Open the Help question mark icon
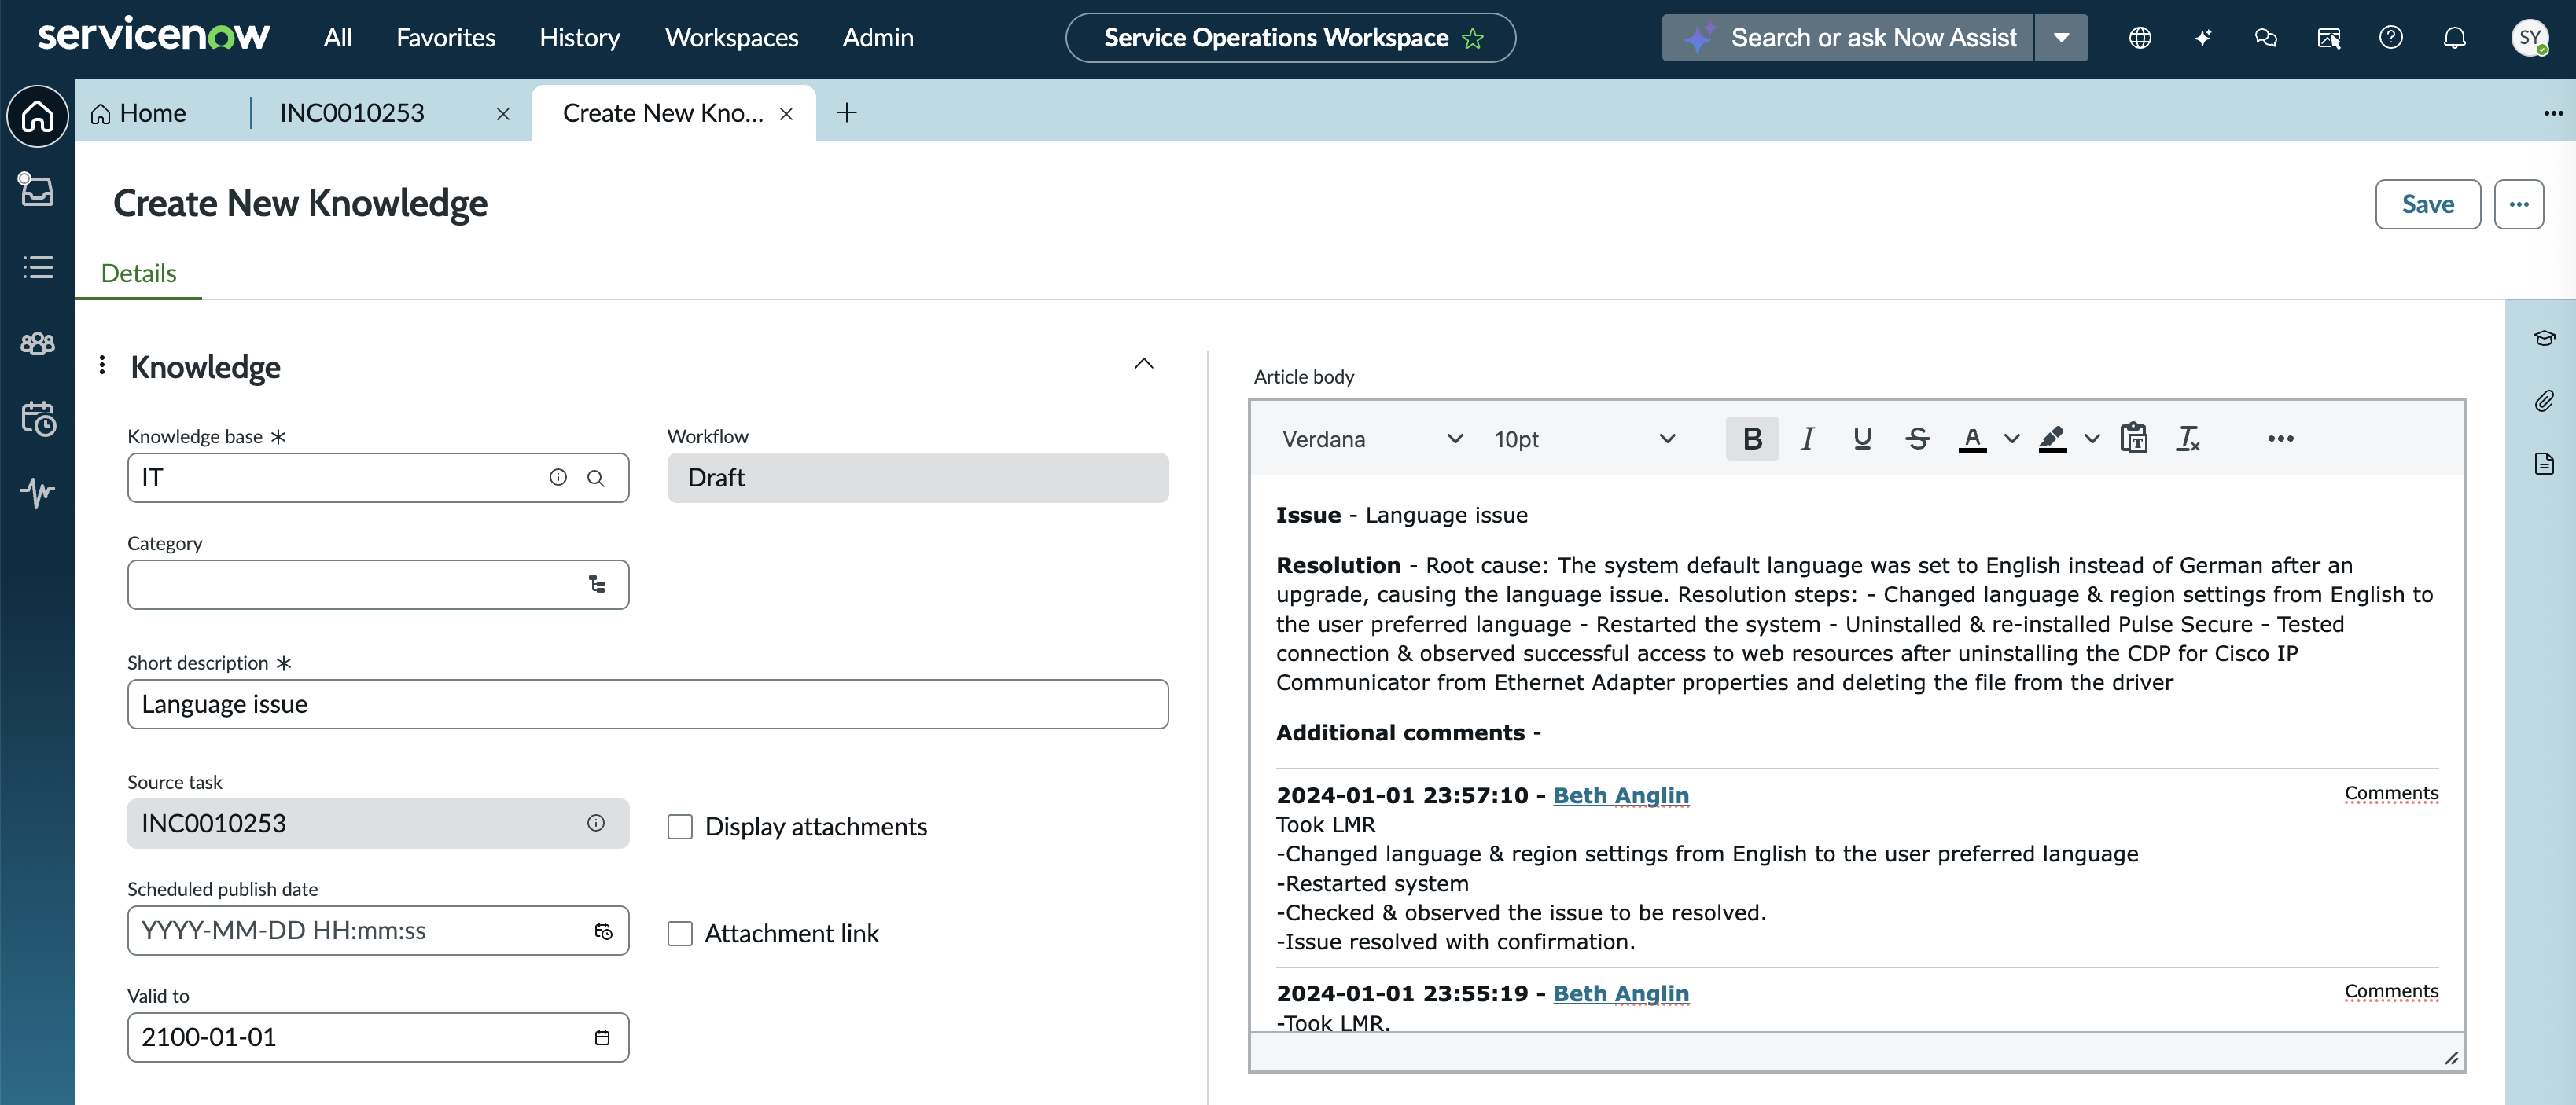Image resolution: width=2576 pixels, height=1105 pixels. pyautogui.click(x=2391, y=38)
